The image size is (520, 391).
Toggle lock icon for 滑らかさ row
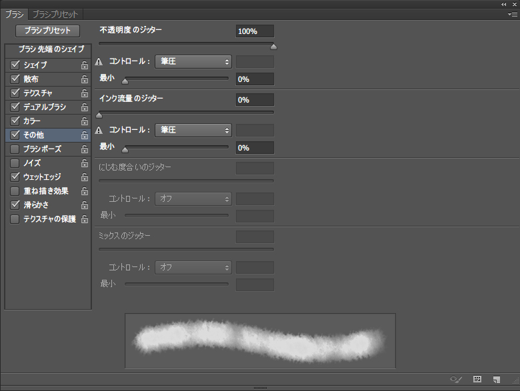(x=85, y=204)
